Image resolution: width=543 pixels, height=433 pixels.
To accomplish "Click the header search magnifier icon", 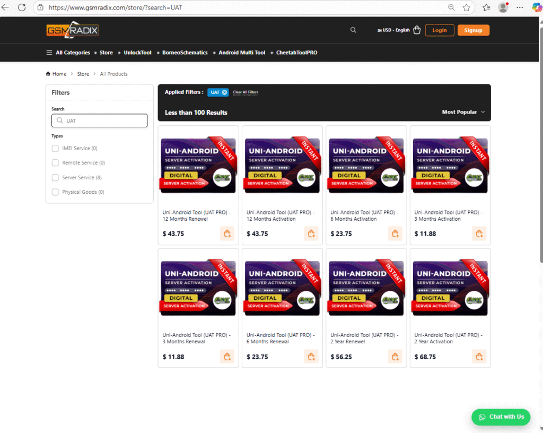I will point(353,30).
